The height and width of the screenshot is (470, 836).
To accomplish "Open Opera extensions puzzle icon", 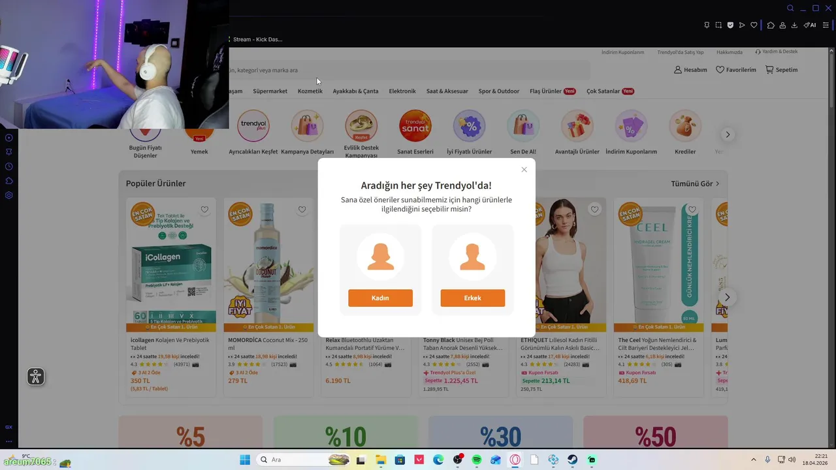I will [x=771, y=25].
